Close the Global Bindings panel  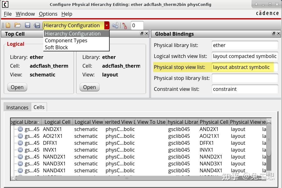tap(278, 34)
